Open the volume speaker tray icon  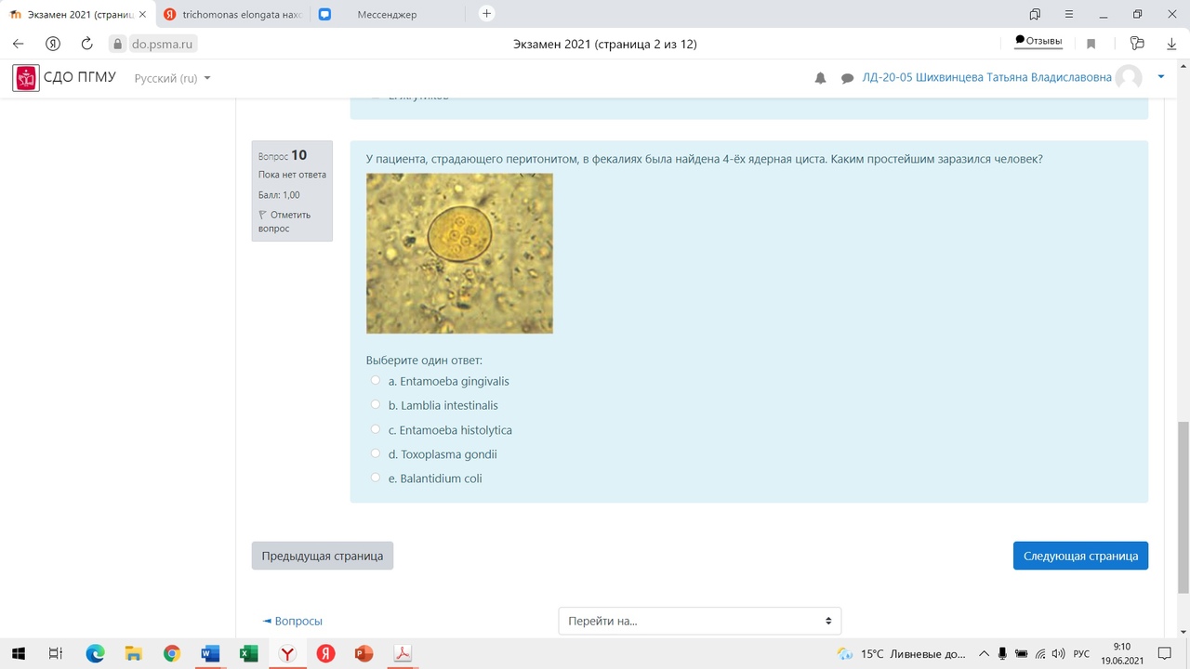[1058, 653]
